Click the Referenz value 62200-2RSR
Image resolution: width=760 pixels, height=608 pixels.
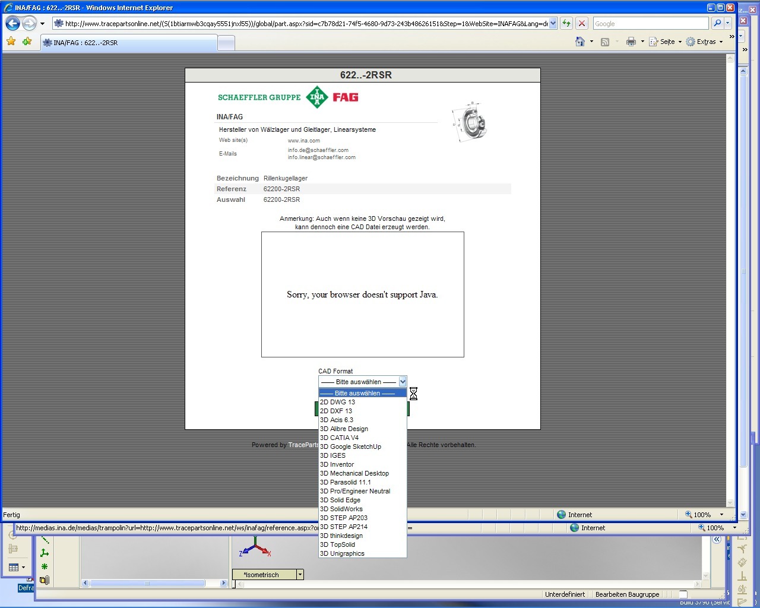click(x=281, y=189)
